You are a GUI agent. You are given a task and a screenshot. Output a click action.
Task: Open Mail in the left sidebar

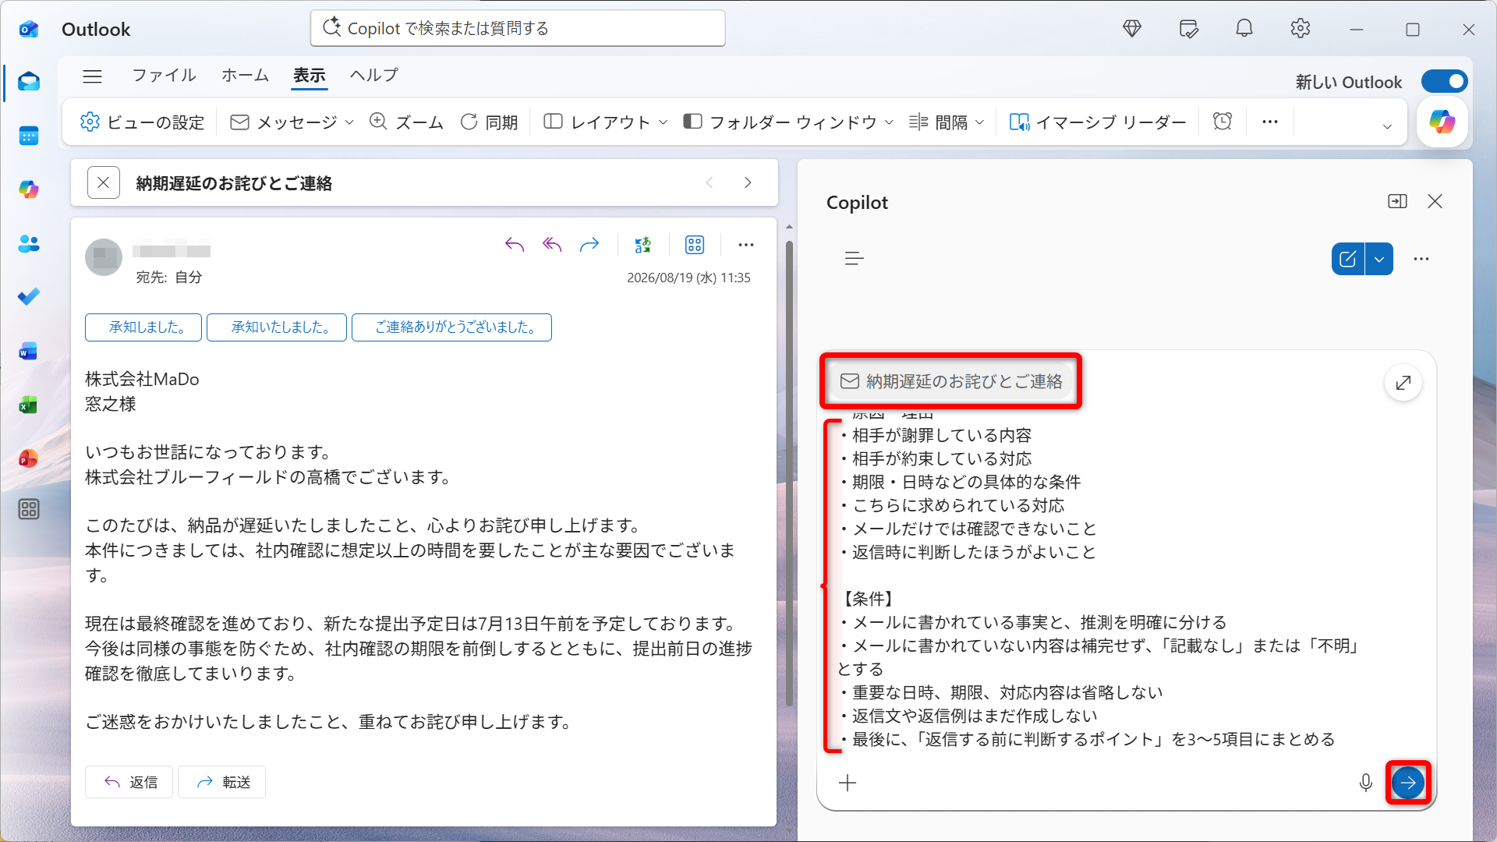click(x=29, y=82)
